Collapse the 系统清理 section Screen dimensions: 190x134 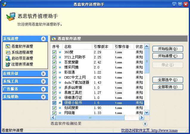point(43,39)
